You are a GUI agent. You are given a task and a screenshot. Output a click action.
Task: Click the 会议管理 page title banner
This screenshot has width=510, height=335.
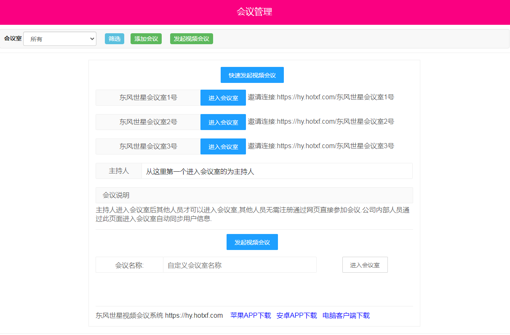point(255,12)
